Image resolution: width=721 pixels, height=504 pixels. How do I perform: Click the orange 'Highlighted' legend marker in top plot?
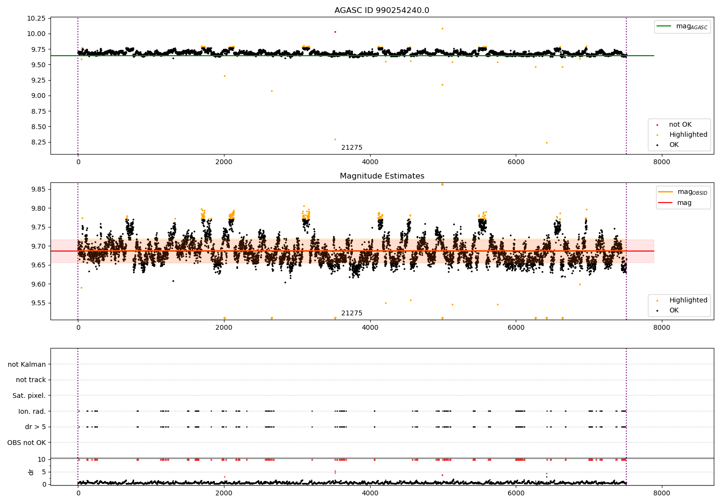tap(657, 135)
